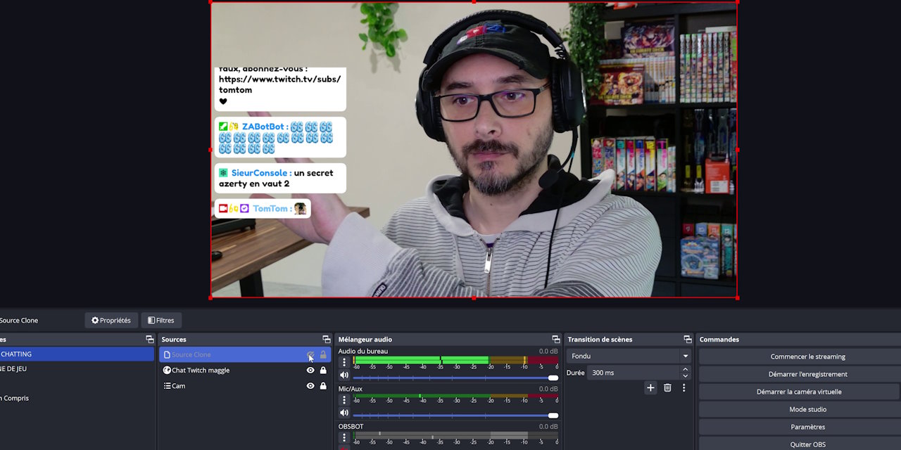
Task: Increase the Durée value with up arrow
Action: click(x=685, y=369)
